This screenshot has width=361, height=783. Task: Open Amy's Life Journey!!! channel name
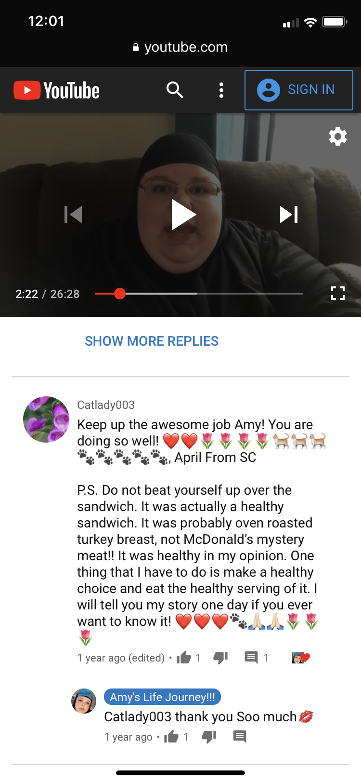pos(163,697)
